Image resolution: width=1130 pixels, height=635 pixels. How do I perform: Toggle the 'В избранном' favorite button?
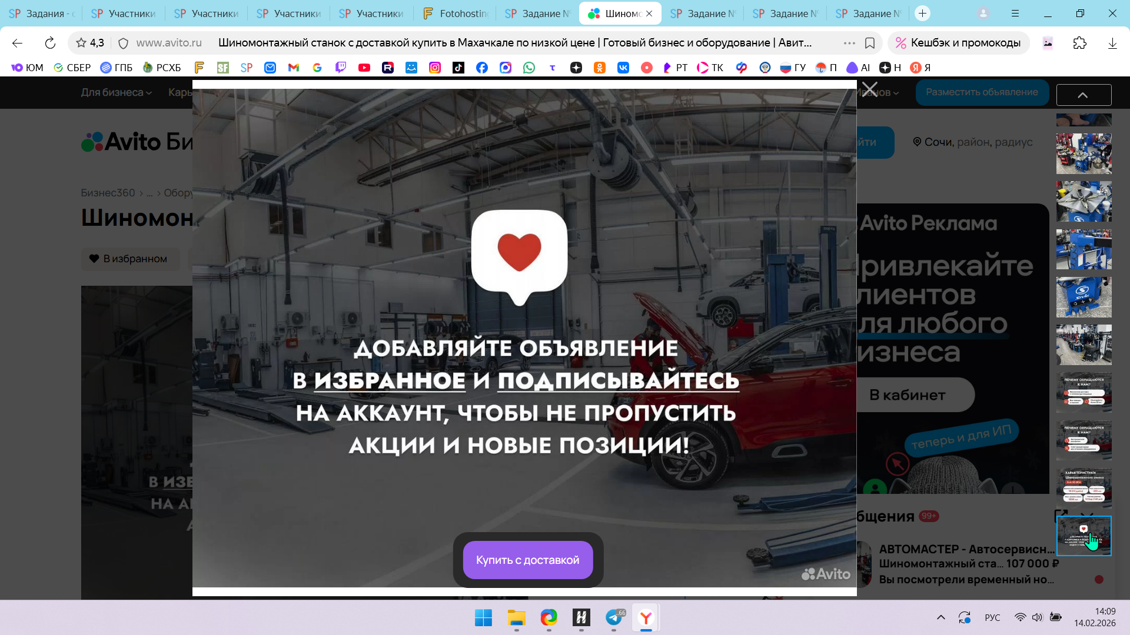pos(129,259)
